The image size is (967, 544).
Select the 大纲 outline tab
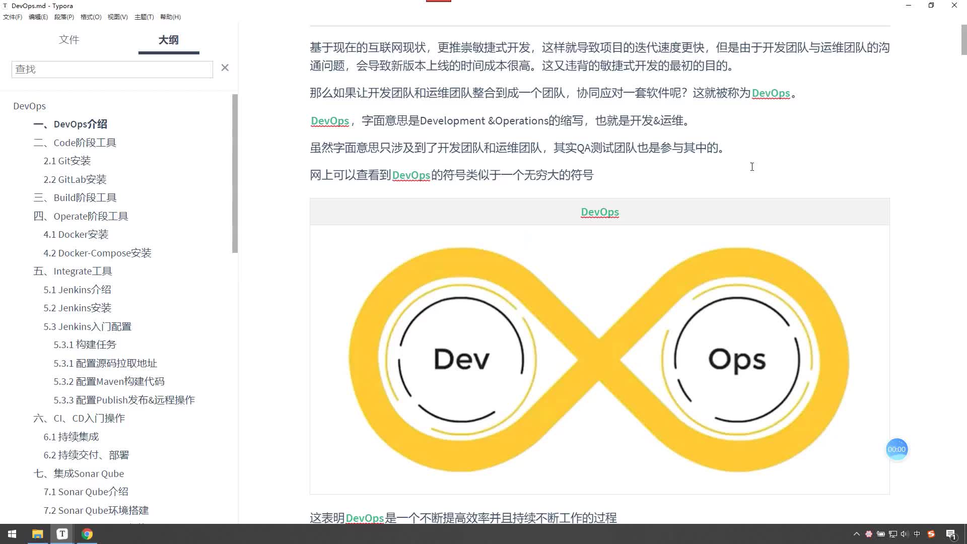(x=168, y=40)
